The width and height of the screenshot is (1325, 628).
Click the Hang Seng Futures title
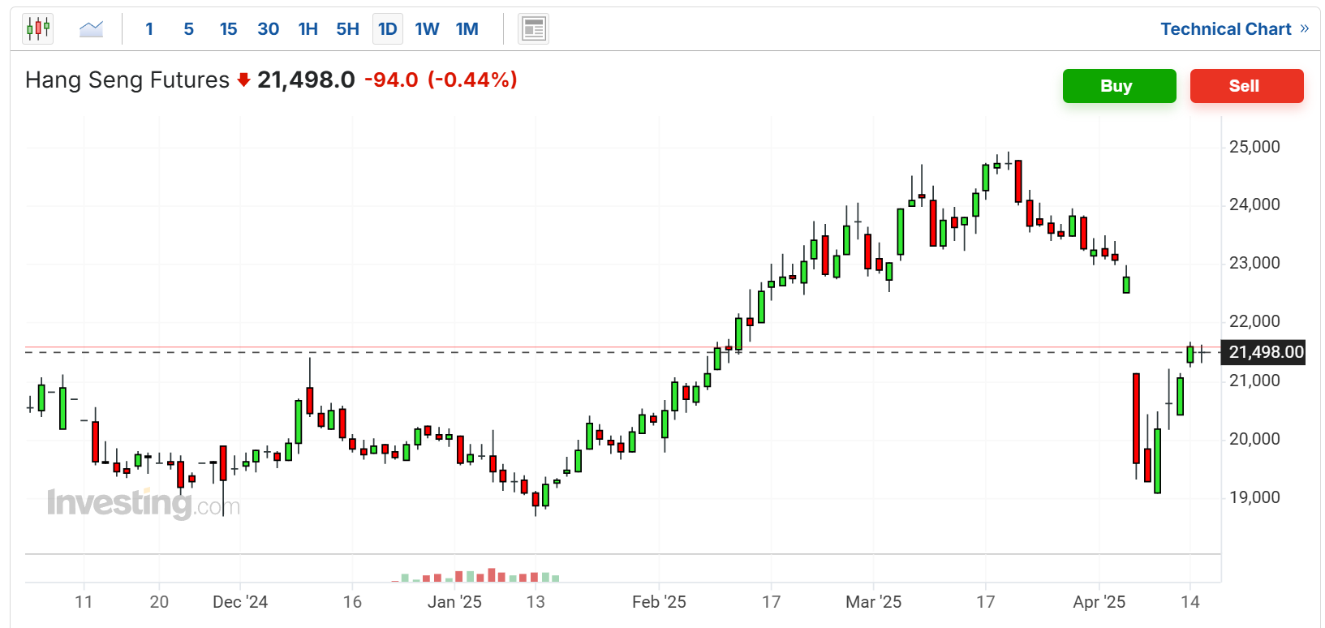click(x=127, y=80)
